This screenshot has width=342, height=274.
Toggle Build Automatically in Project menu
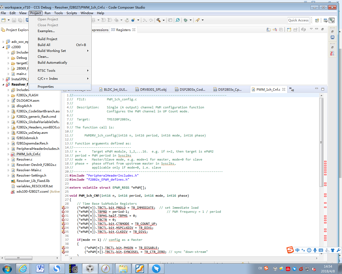[52, 63]
